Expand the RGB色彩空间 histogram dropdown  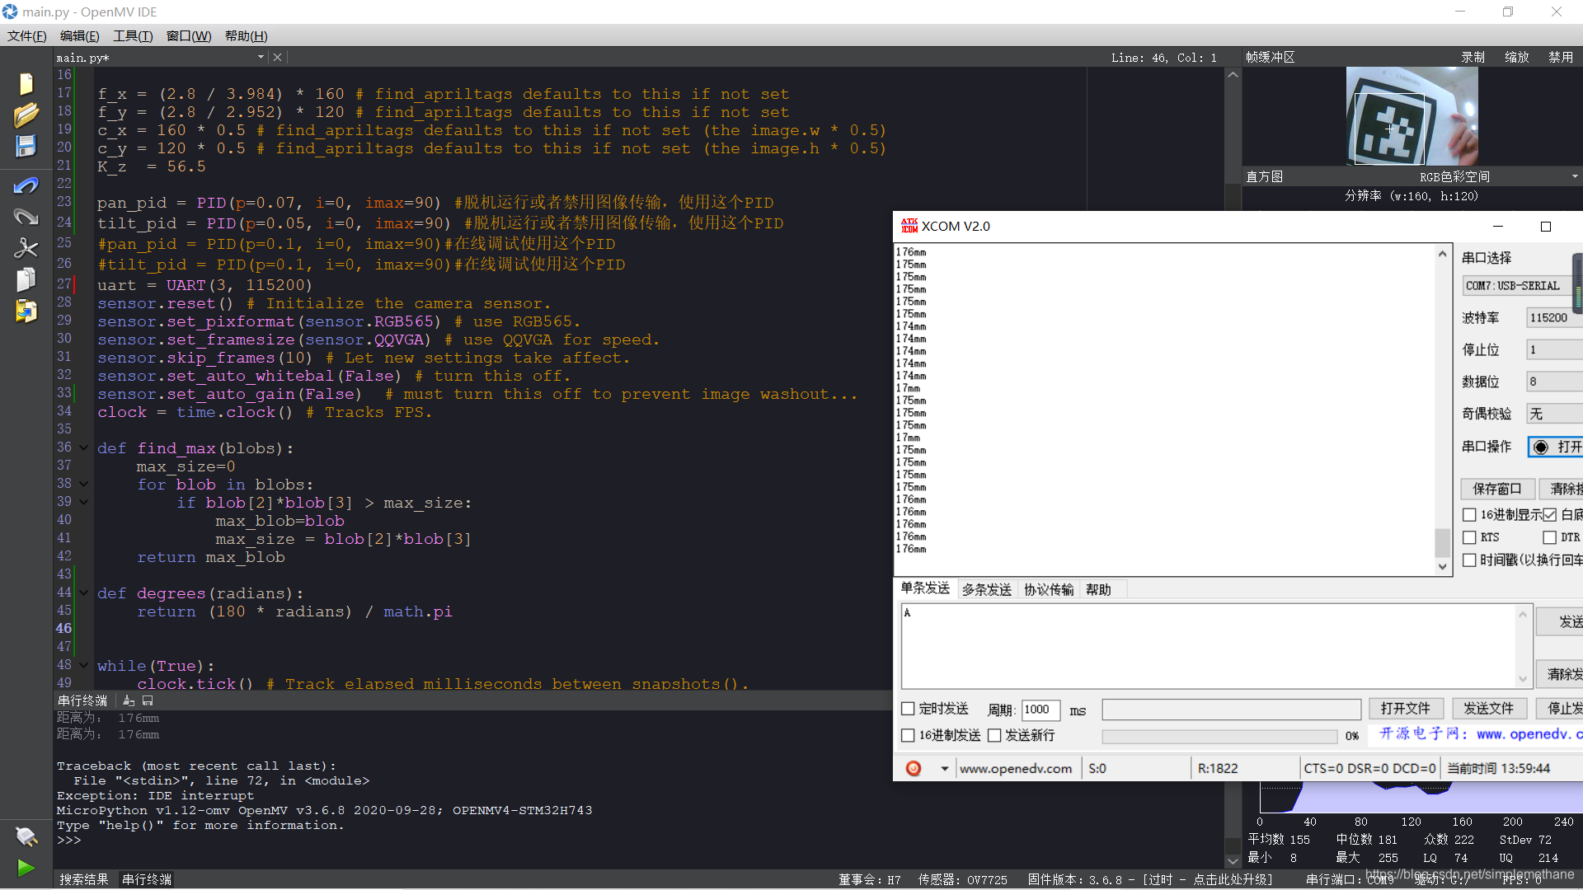pos(1574,176)
